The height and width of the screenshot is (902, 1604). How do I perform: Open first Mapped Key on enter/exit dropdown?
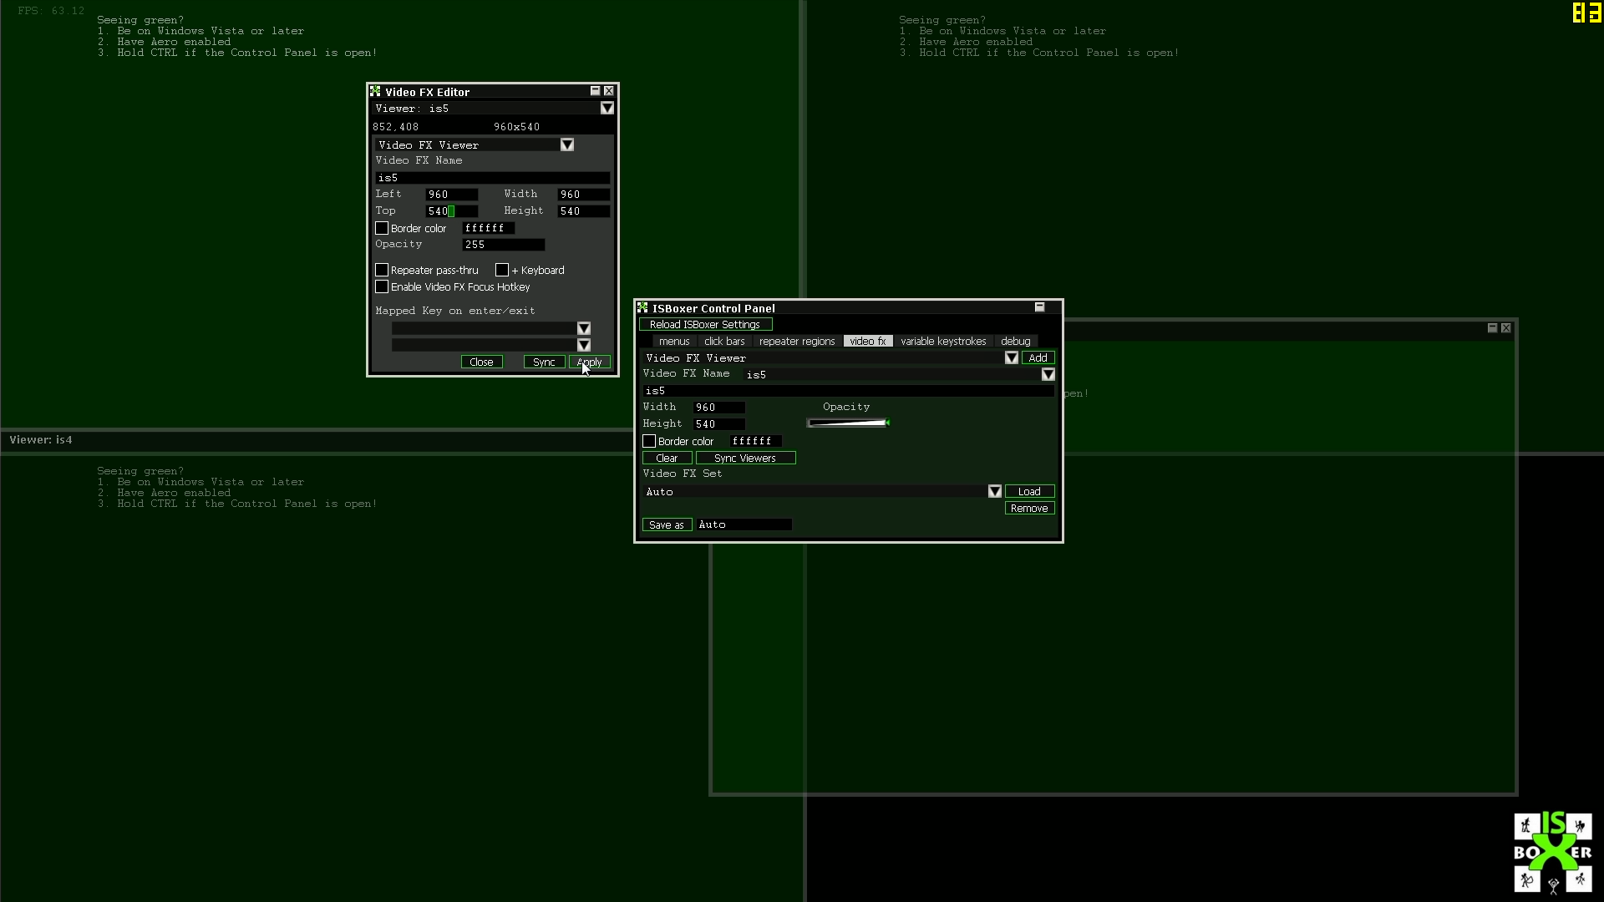584,328
